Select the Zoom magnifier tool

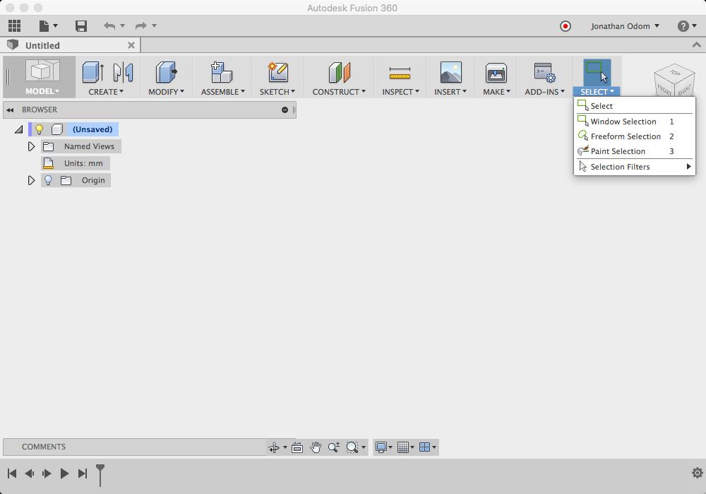pyautogui.click(x=334, y=447)
